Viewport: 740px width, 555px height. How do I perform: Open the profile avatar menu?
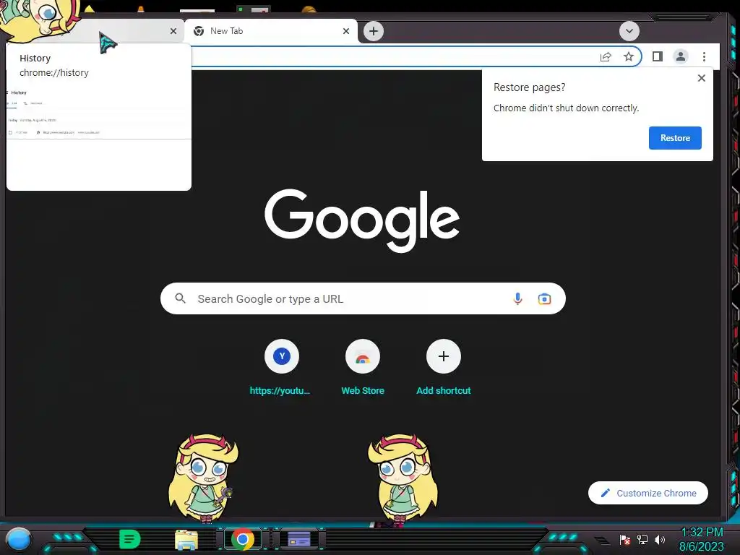[681, 56]
